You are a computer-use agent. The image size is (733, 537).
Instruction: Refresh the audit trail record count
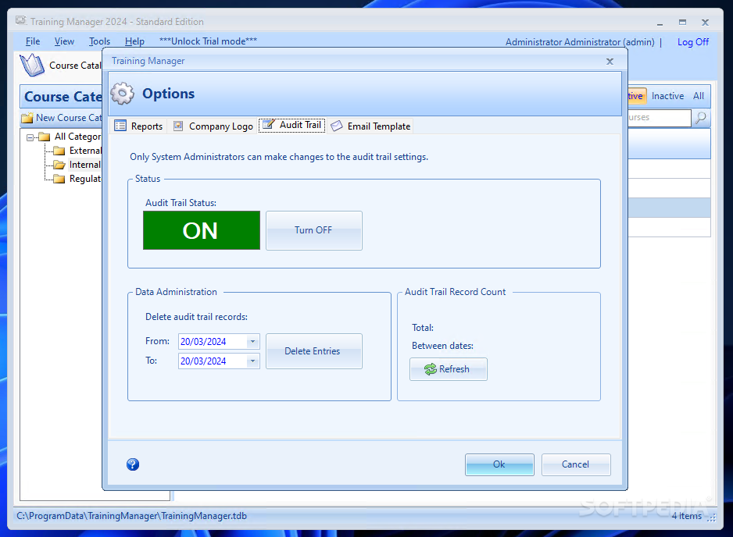pyautogui.click(x=449, y=369)
